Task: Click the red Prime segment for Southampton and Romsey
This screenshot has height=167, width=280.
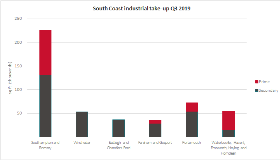Action: [x=45, y=52]
